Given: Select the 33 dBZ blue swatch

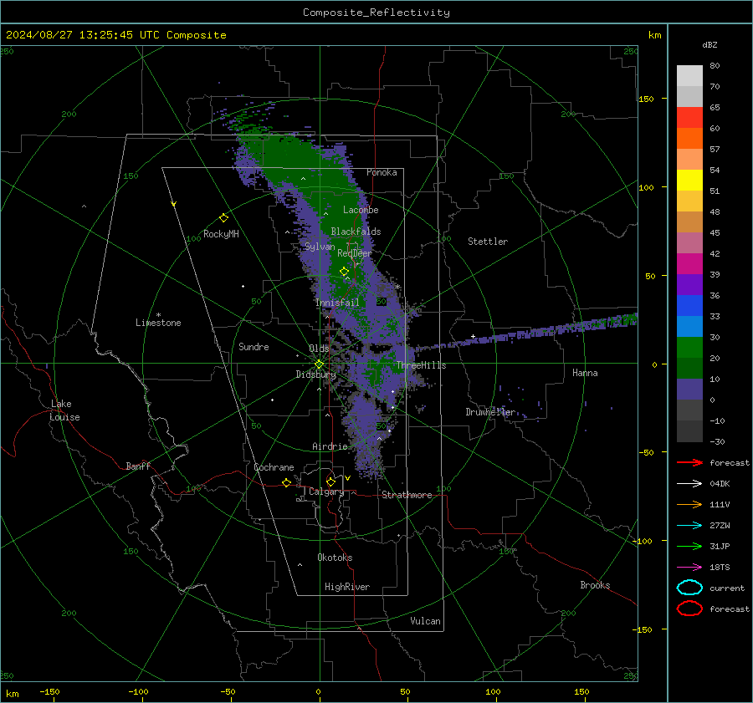Looking at the screenshot, I should click(x=689, y=305).
